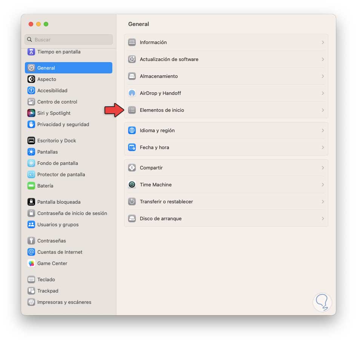
Task: Click the Buscar search field
Action: point(69,40)
